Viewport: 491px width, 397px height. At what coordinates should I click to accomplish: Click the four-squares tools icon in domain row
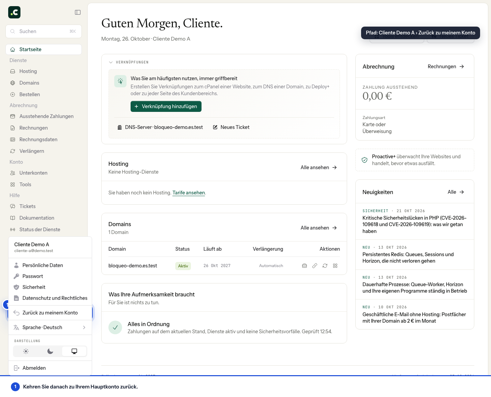click(x=335, y=266)
